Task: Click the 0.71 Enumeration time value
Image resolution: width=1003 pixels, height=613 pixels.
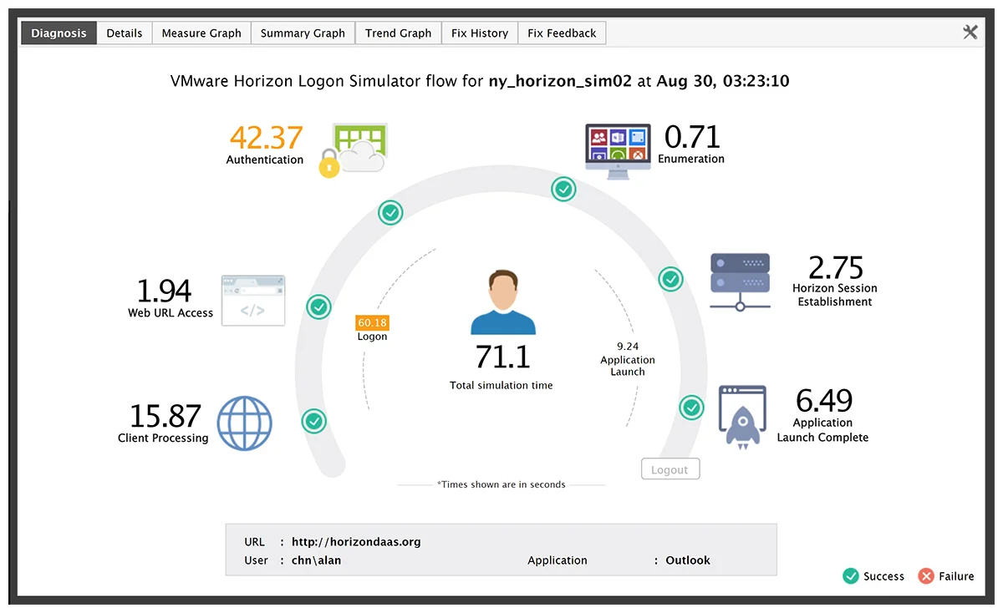Action: 692,137
